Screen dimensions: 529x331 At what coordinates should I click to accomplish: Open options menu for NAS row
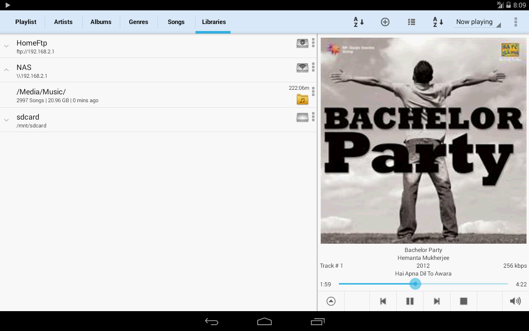pos(313,67)
